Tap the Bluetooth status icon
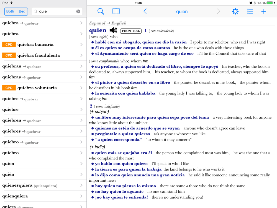Viewport: 277px width, 208px height. click(255, 3)
